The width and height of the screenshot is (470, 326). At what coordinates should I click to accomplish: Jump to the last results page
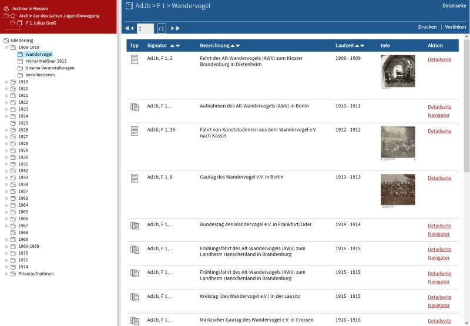177,28
